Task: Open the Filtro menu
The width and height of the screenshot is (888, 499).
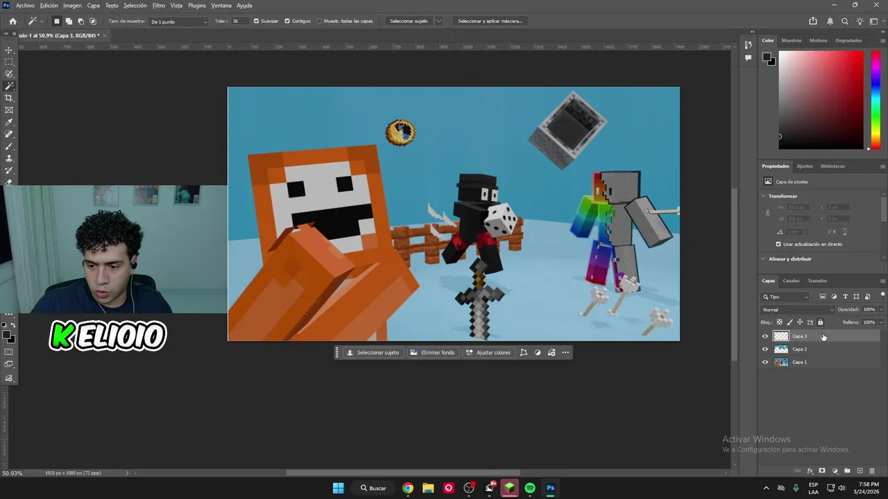Action: (159, 6)
